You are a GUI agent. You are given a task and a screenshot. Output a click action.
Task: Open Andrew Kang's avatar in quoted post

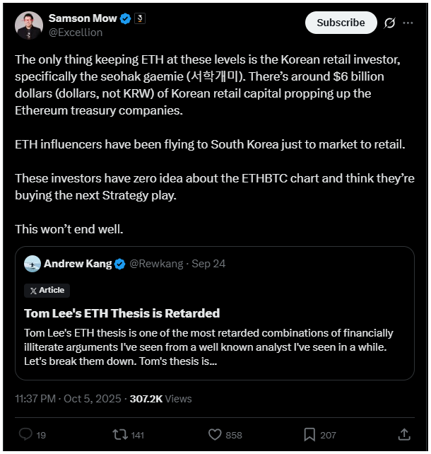point(32,264)
